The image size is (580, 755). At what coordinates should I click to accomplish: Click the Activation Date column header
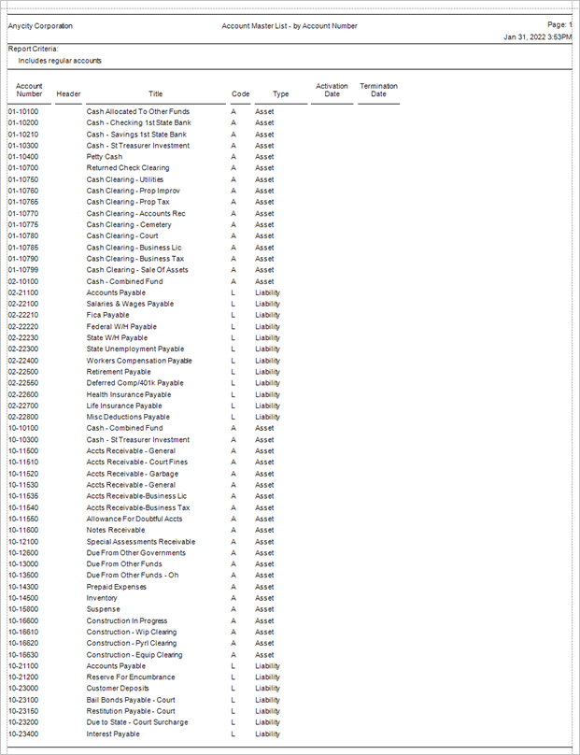point(332,90)
